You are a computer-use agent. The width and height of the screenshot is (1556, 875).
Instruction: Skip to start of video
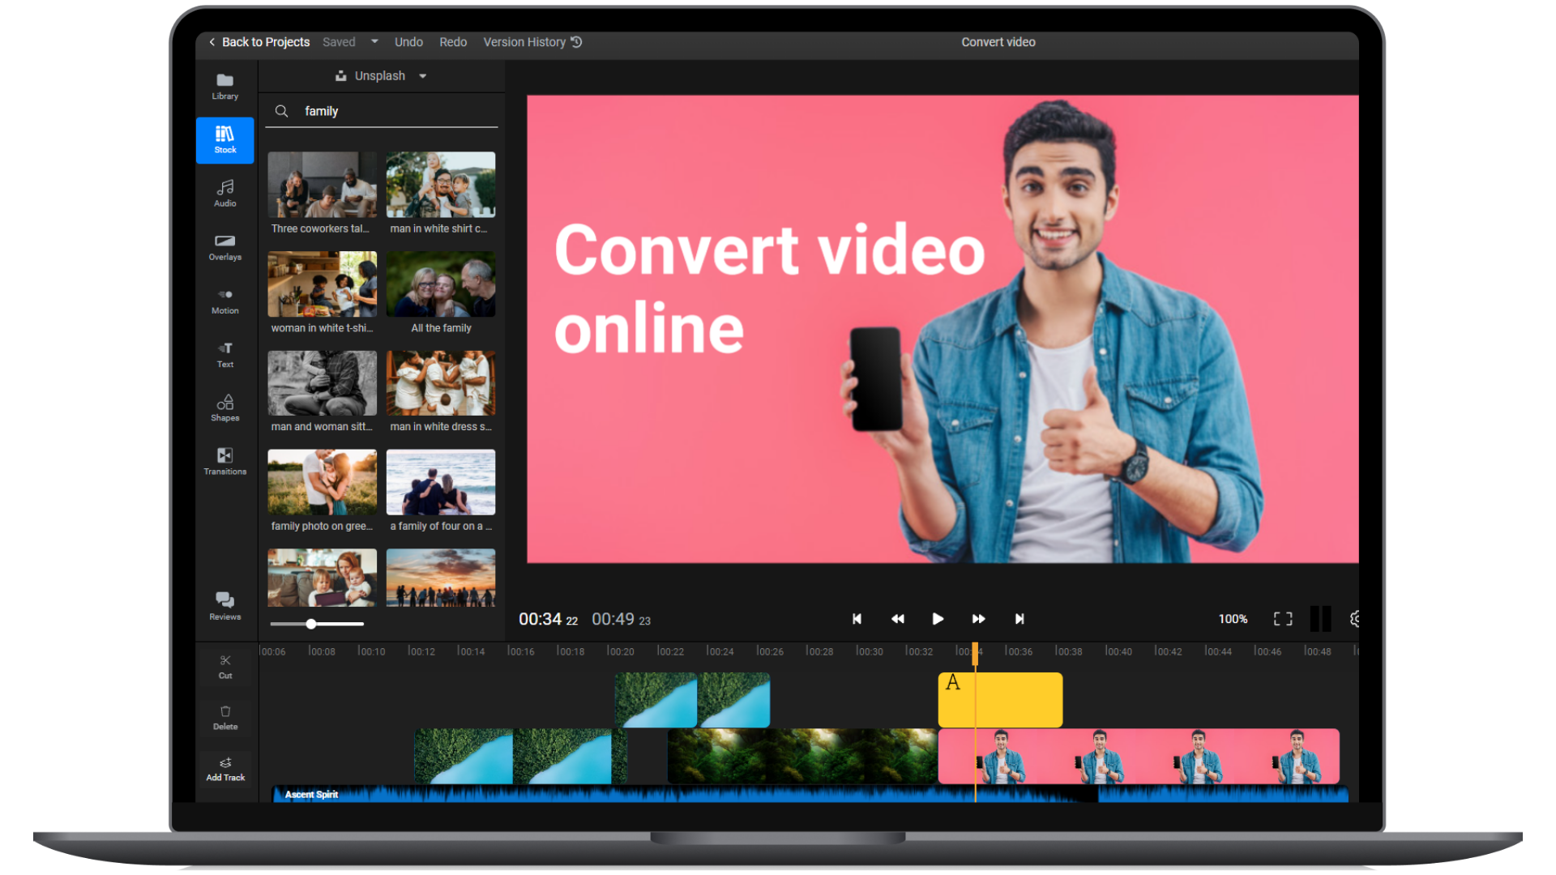[857, 619]
